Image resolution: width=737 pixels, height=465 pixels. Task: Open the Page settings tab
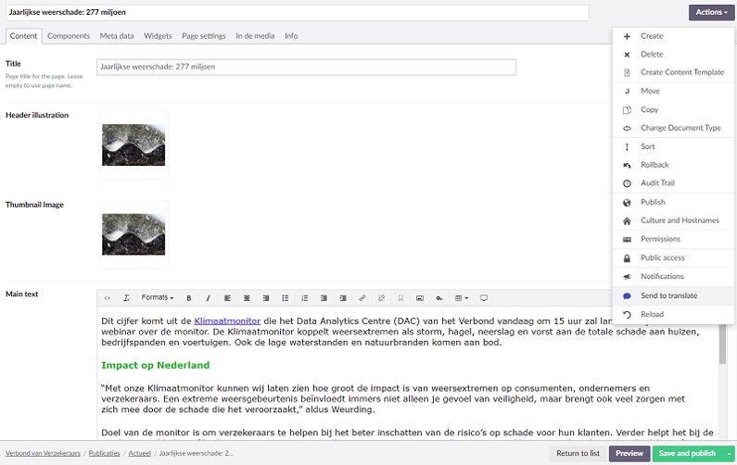click(203, 36)
